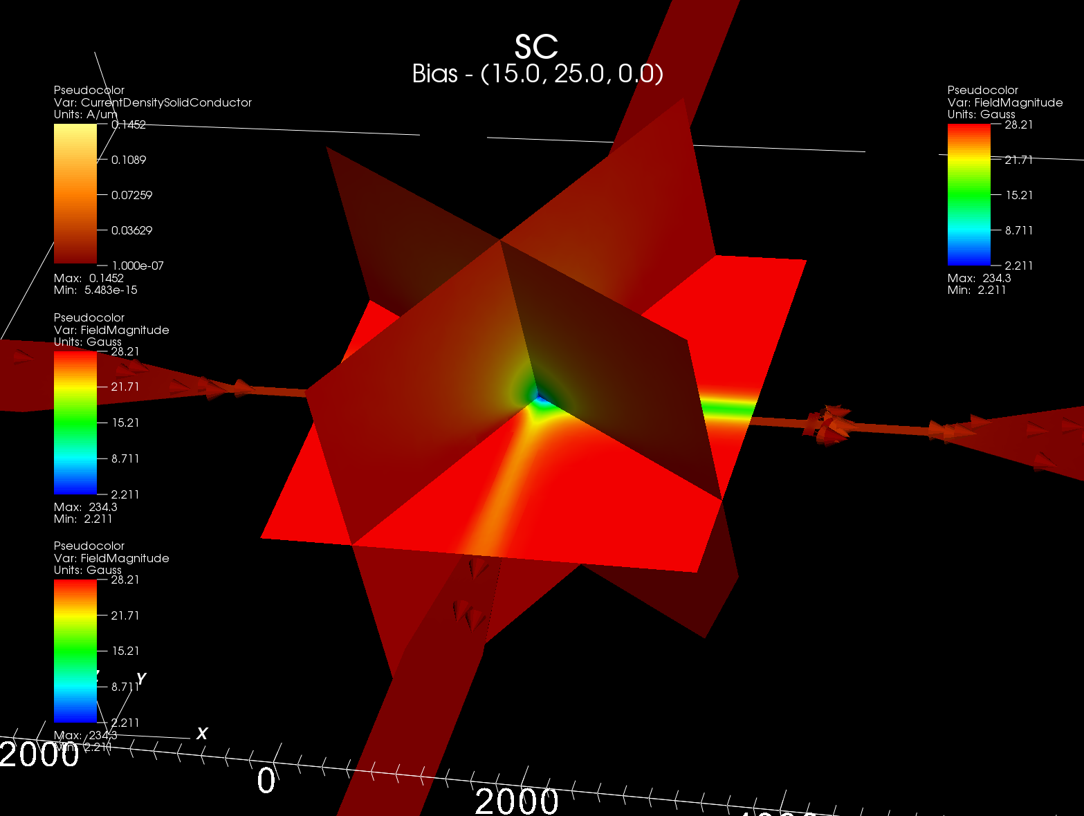This screenshot has height=816, width=1084.
Task: Click the CurrentDensitySolidConductor orange color bar
Action: coord(75,194)
